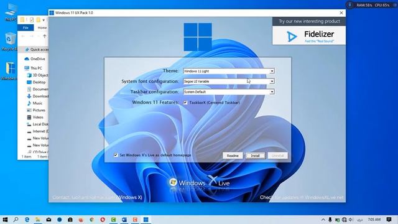Open the Taskbar configuration dropdown

pos(229,91)
